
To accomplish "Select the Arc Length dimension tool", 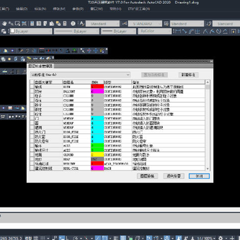I will 191,31.
